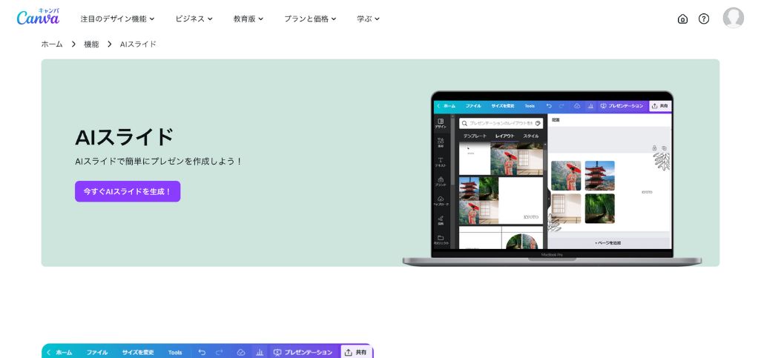Select the プロジェクト folder sidebar icon
Image resolution: width=761 pixels, height=358 pixels.
(441, 239)
